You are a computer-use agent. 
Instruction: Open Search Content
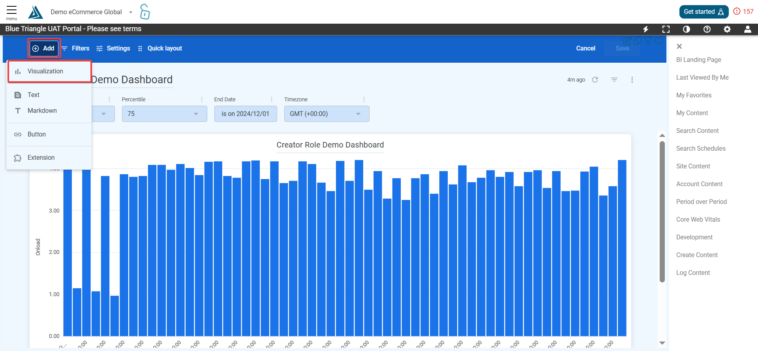[x=697, y=131]
